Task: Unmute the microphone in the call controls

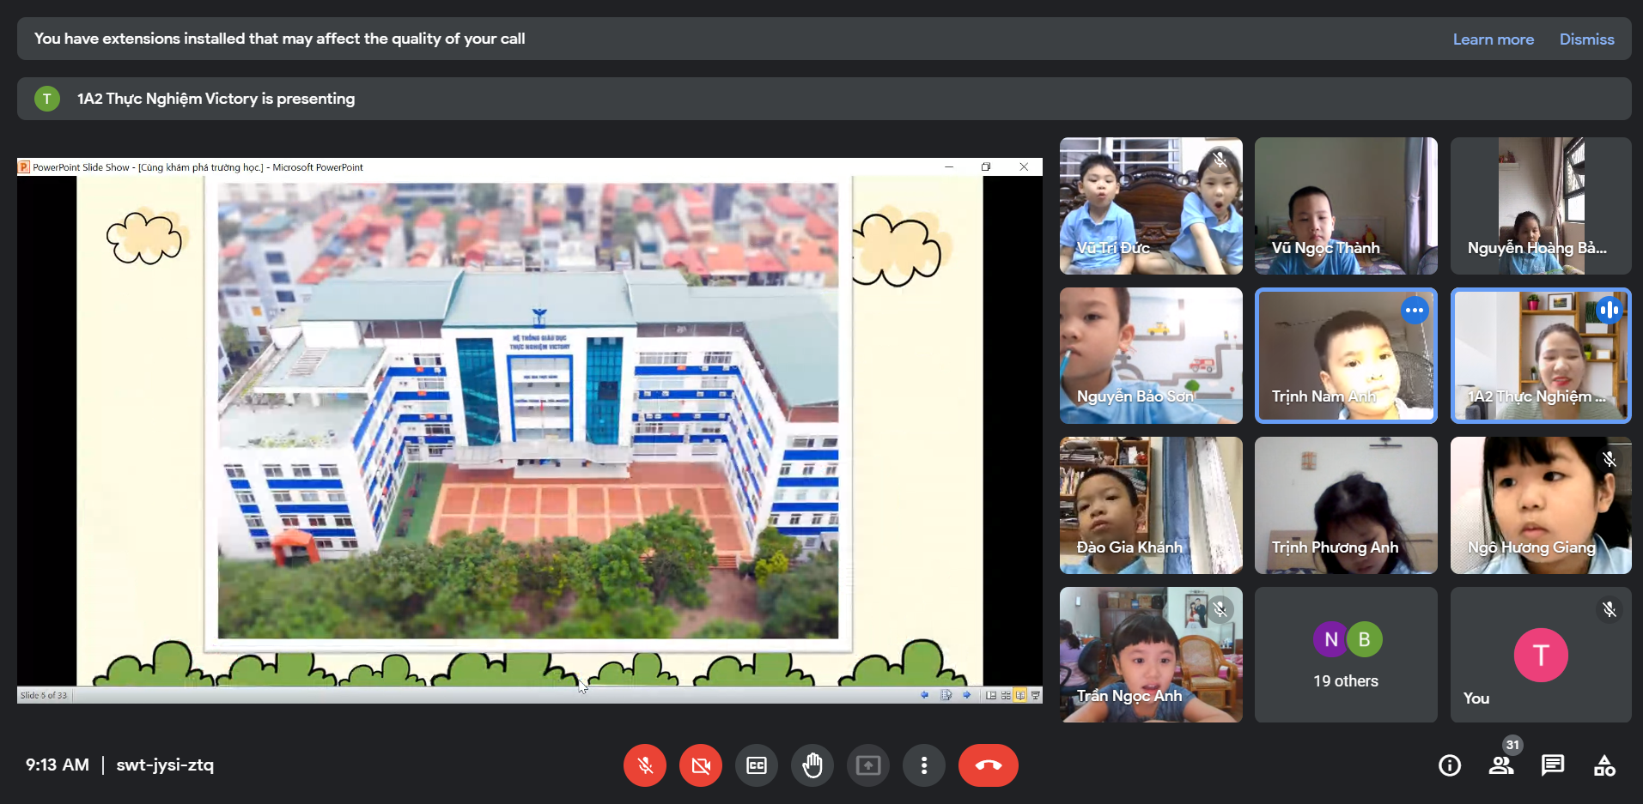Action: point(645,765)
